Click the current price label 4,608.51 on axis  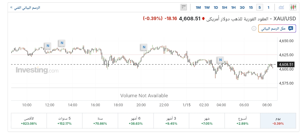pyautogui.click(x=286, y=64)
